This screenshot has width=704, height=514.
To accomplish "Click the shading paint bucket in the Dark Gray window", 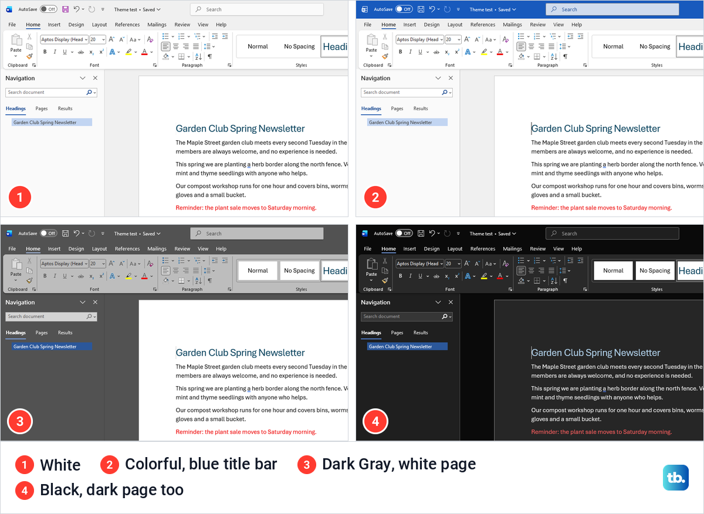I will pos(166,280).
